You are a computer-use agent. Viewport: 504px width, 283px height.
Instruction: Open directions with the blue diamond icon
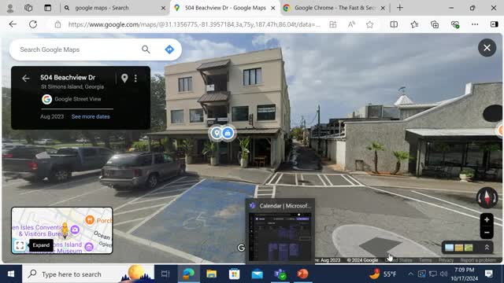click(x=169, y=50)
